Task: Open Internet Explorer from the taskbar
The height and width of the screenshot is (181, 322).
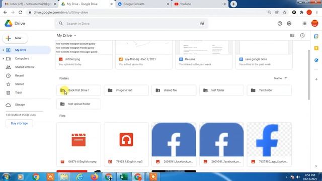Action: (x=79, y=176)
